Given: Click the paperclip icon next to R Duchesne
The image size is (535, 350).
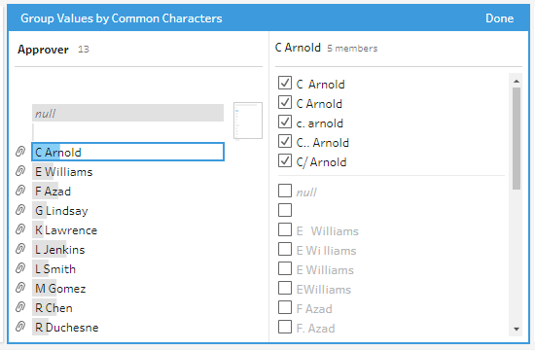Looking at the screenshot, I should (20, 327).
